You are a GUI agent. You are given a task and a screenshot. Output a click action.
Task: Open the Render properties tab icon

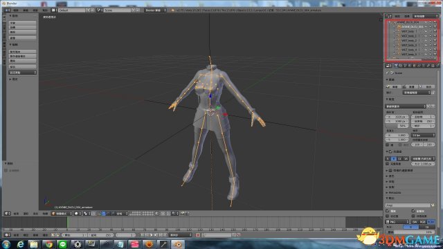[x=396, y=66]
